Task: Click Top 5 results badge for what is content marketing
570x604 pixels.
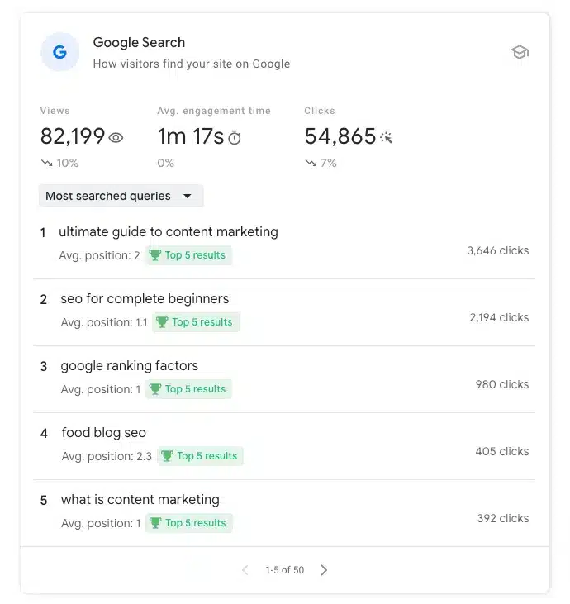Action: [x=188, y=523]
